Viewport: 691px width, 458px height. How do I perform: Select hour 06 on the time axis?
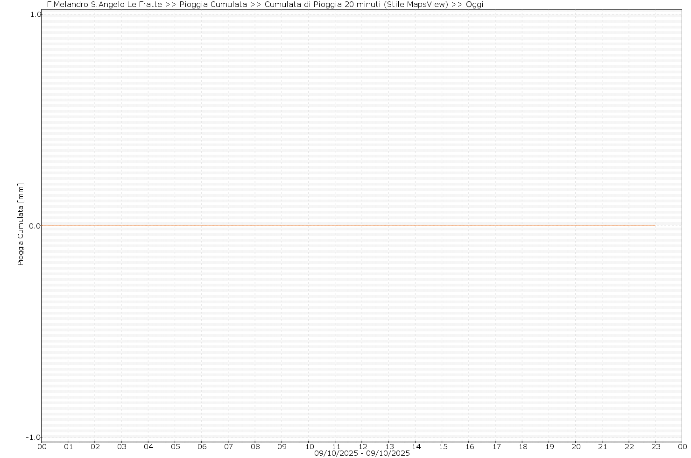[x=202, y=447]
